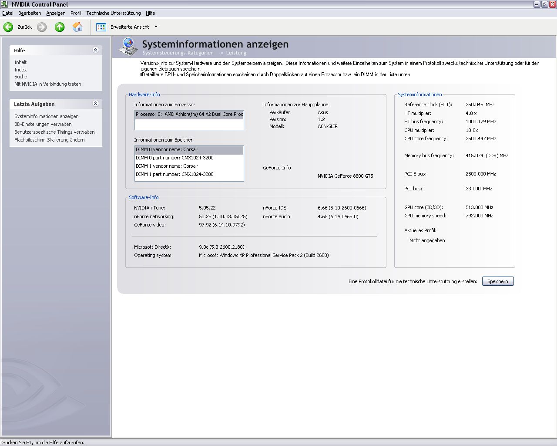Click the Leistung breadcrumb link
The width and height of the screenshot is (557, 446).
pos(236,53)
